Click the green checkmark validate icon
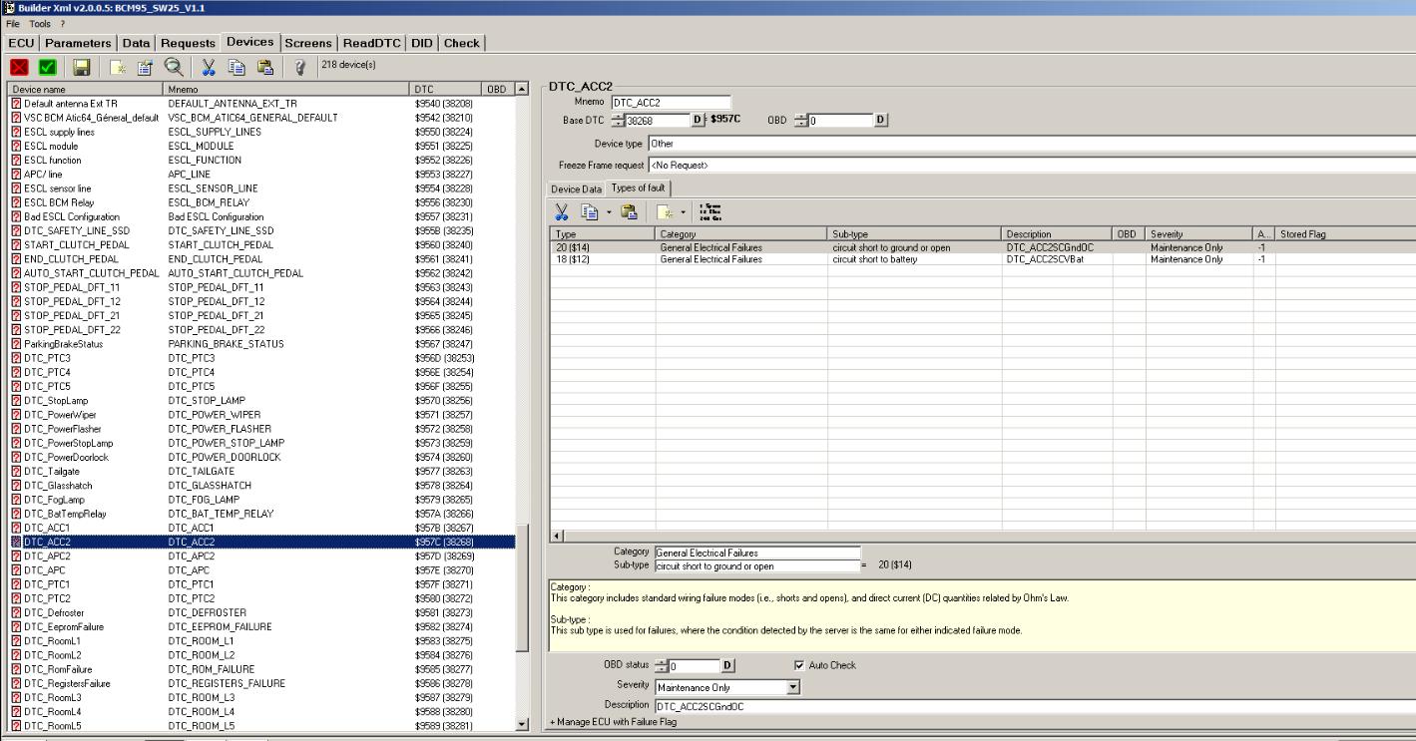The image size is (1416, 741). [x=47, y=67]
